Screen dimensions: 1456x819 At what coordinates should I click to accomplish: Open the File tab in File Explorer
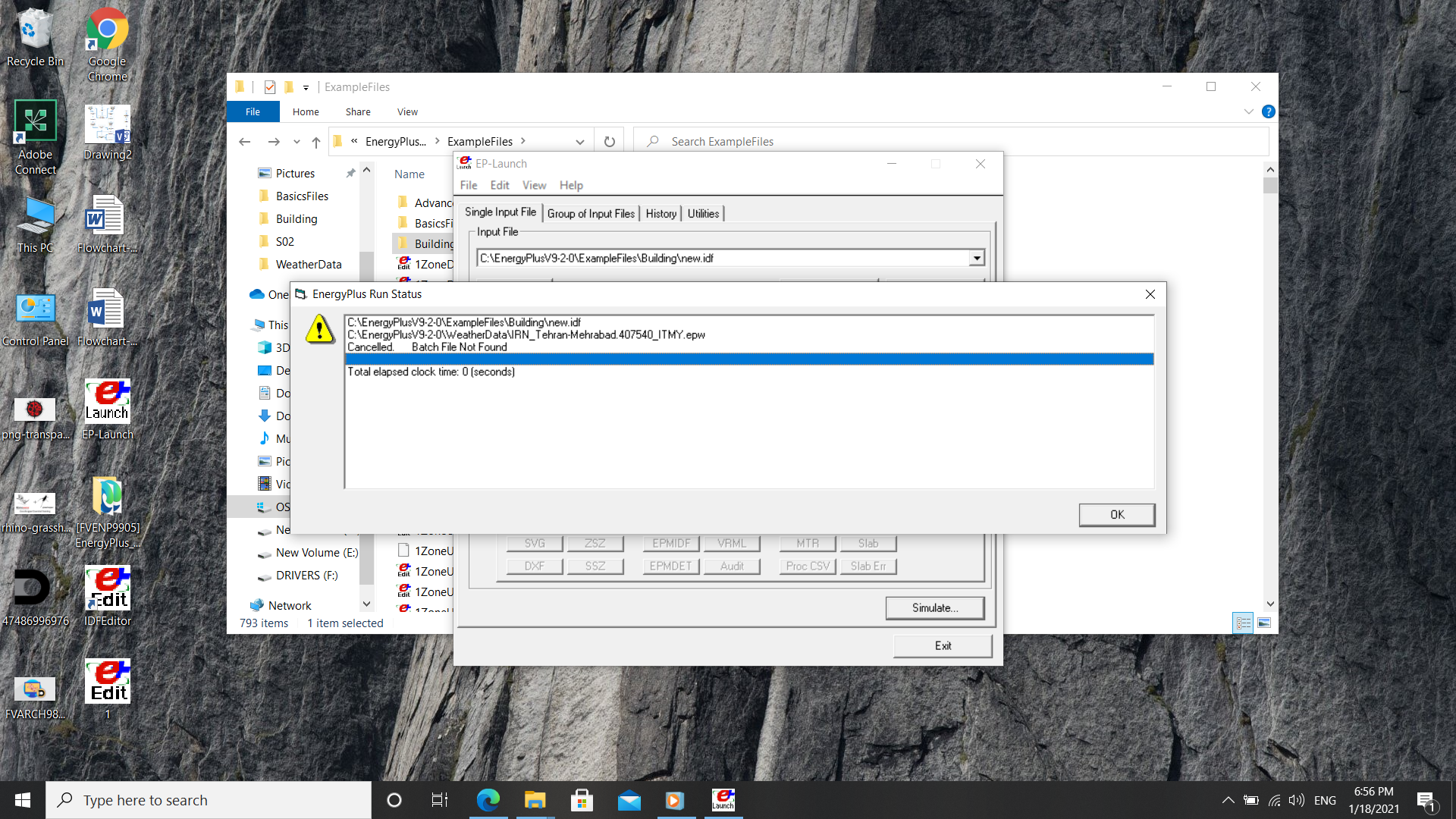(253, 111)
